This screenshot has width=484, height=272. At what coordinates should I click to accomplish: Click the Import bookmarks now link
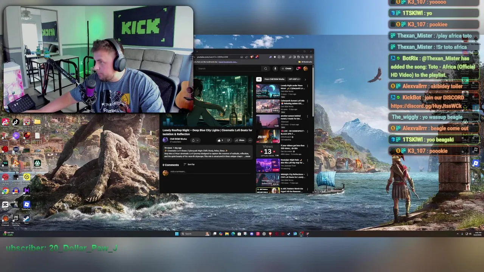pyautogui.click(x=228, y=62)
